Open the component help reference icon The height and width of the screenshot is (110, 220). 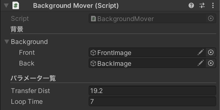(x=191, y=6)
